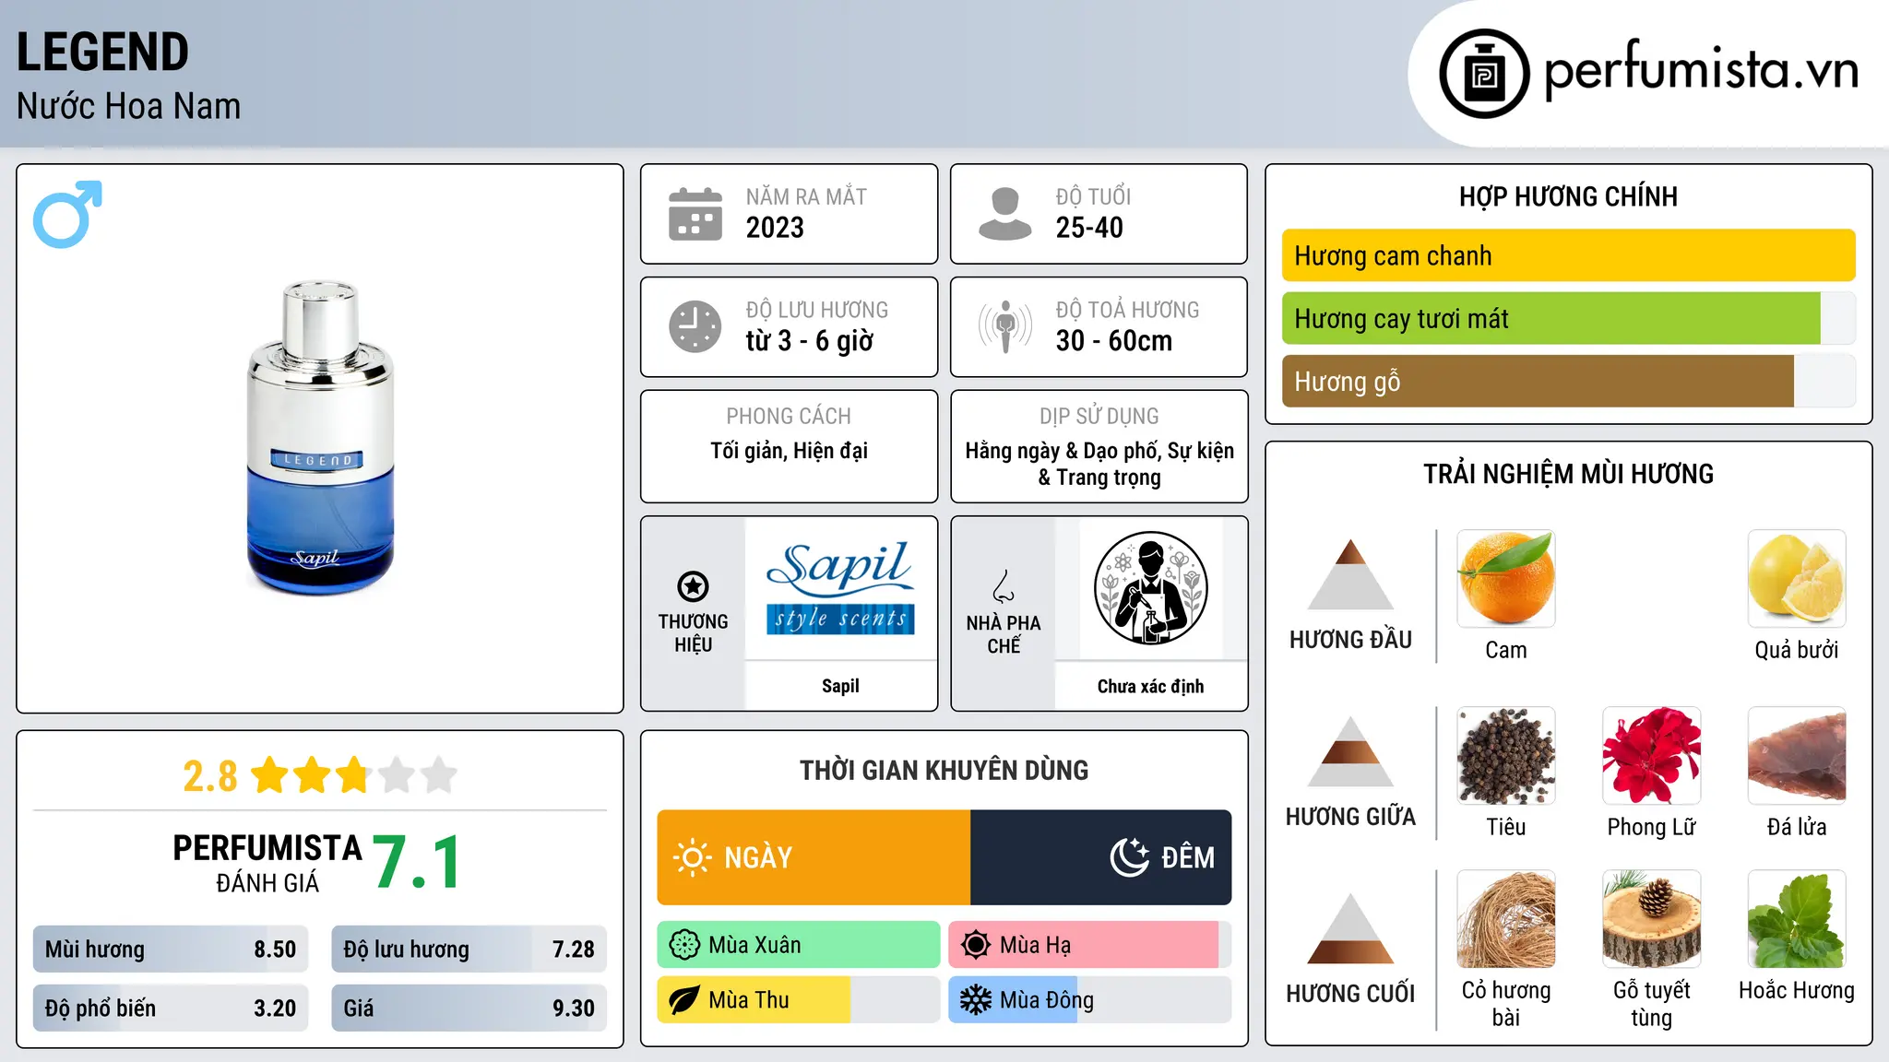Select the Tiêu black pepper note image

click(x=1506, y=756)
